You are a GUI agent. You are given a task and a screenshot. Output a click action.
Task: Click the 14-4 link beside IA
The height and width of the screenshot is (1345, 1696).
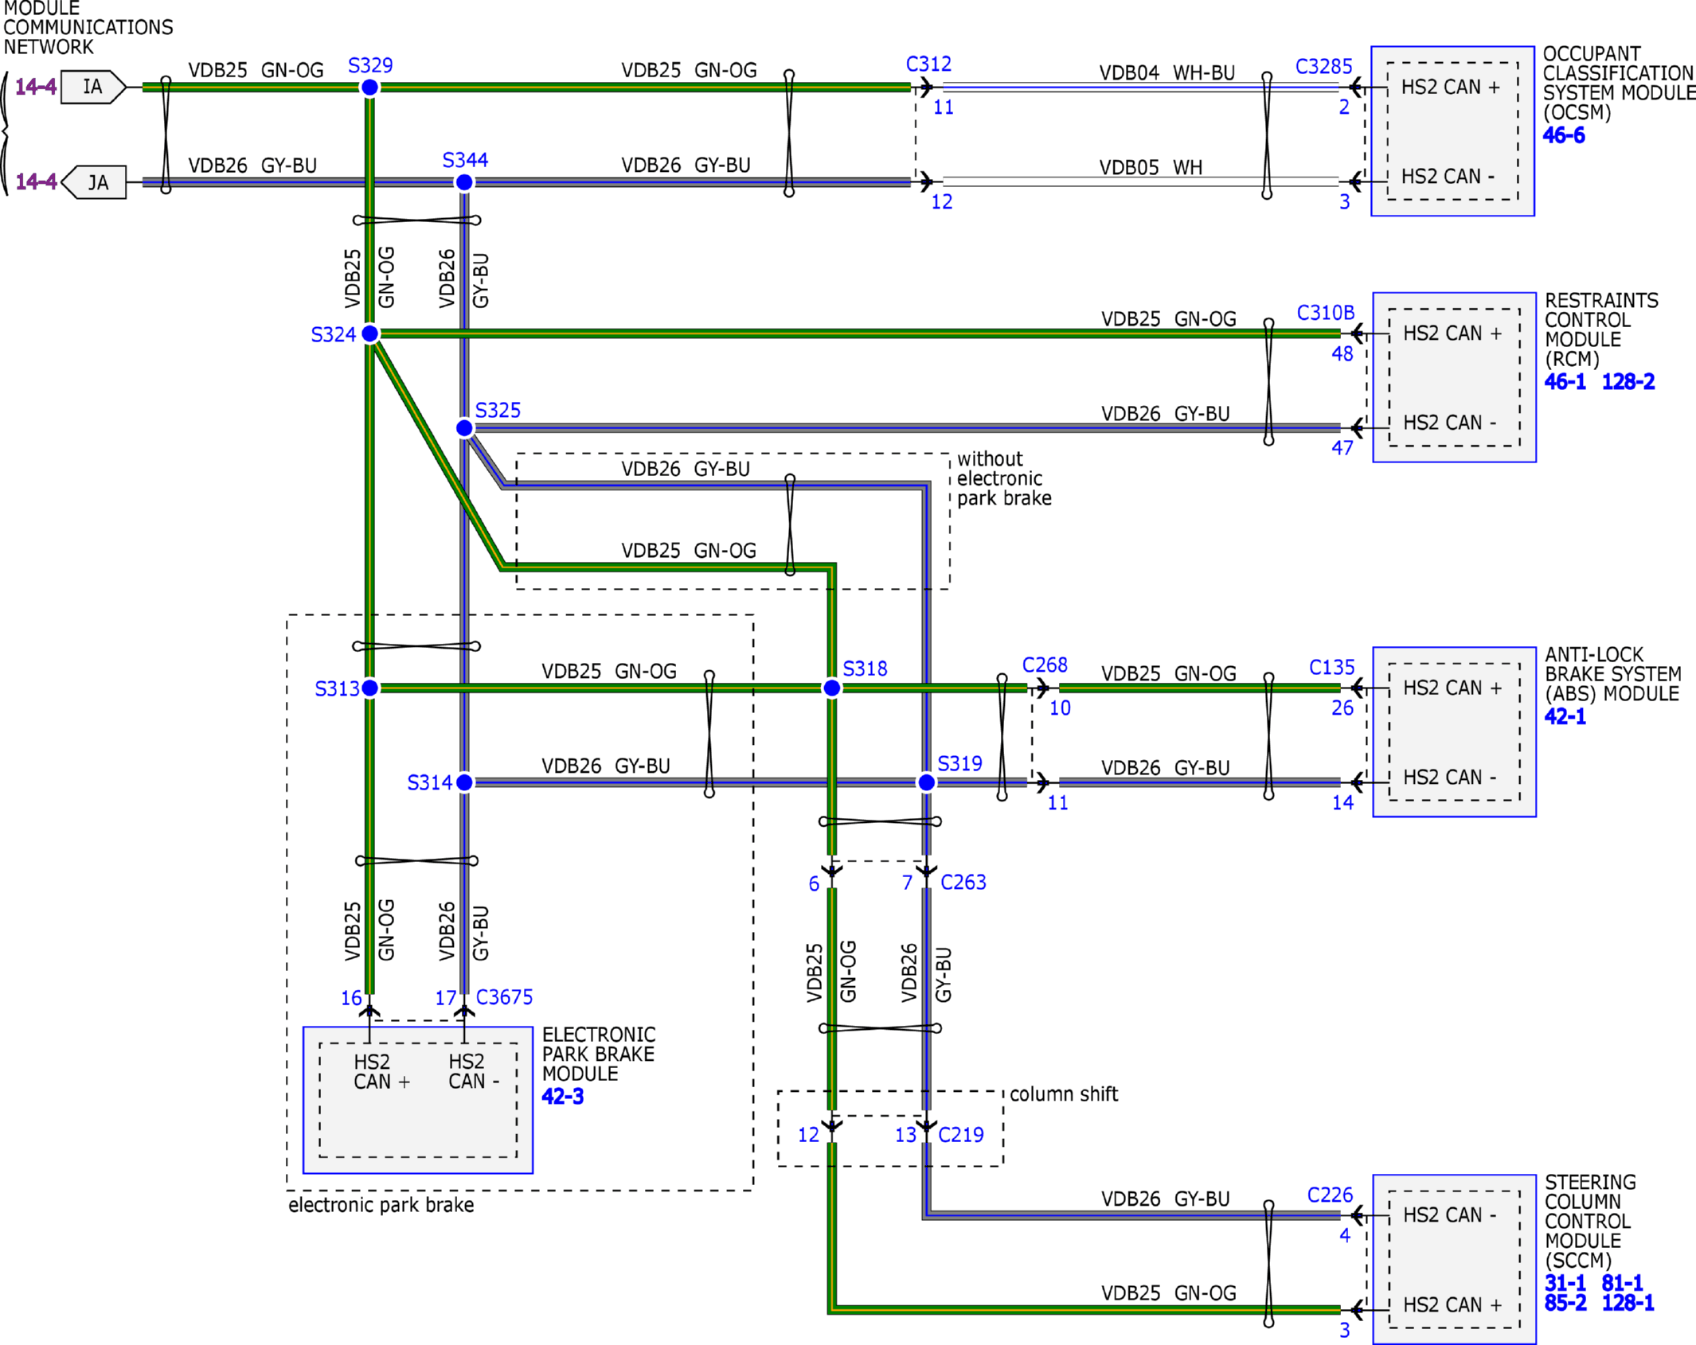coord(36,87)
